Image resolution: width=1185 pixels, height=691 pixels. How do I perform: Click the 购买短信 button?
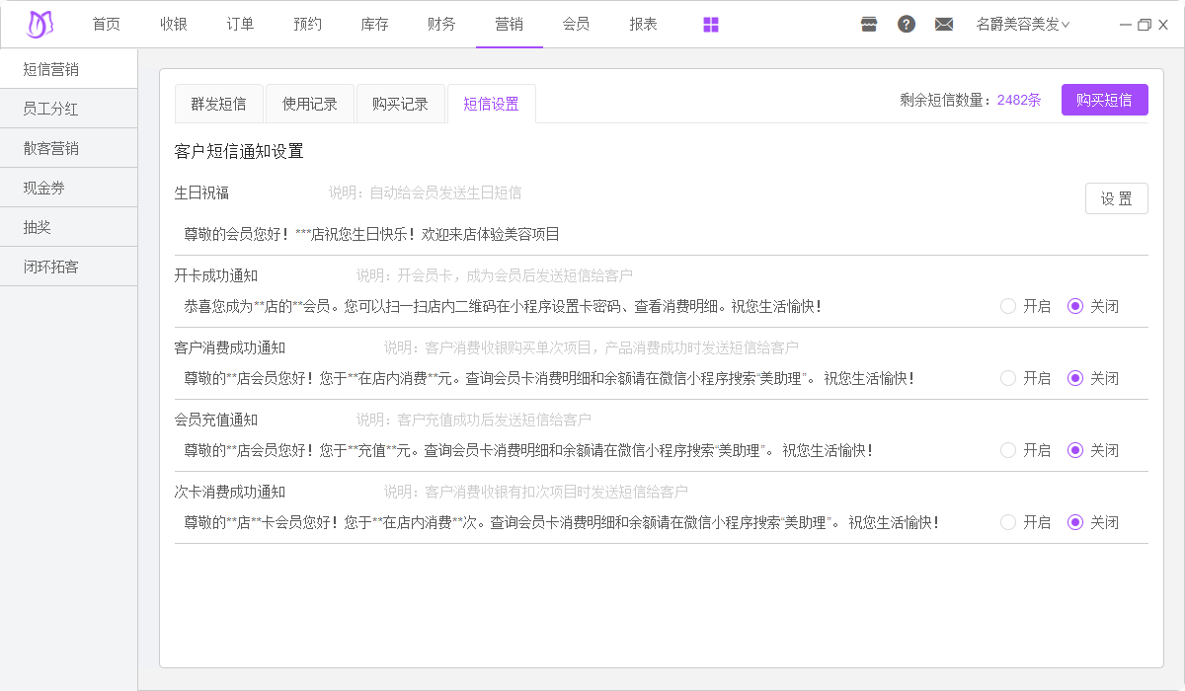(x=1104, y=100)
